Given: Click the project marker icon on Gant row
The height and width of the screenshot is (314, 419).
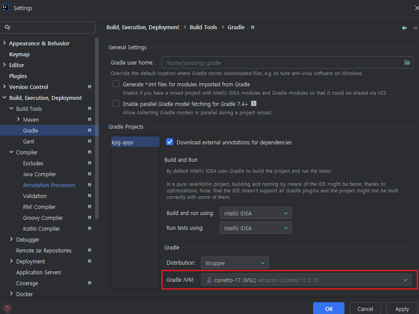Looking at the screenshot, I should pos(89,141).
